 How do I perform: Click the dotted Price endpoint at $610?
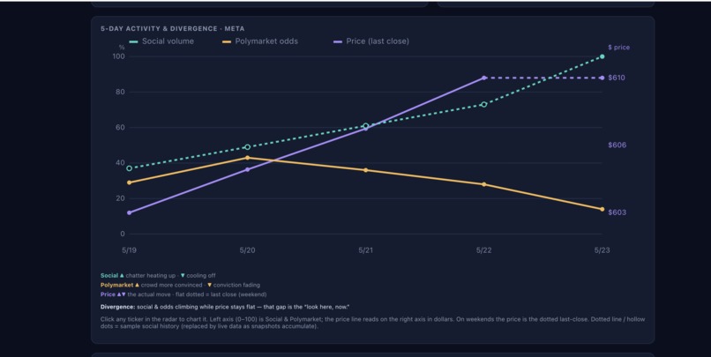coord(602,78)
